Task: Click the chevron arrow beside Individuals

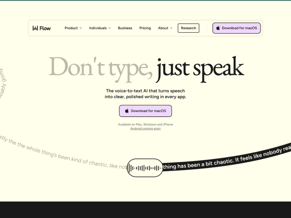Action: coord(109,28)
